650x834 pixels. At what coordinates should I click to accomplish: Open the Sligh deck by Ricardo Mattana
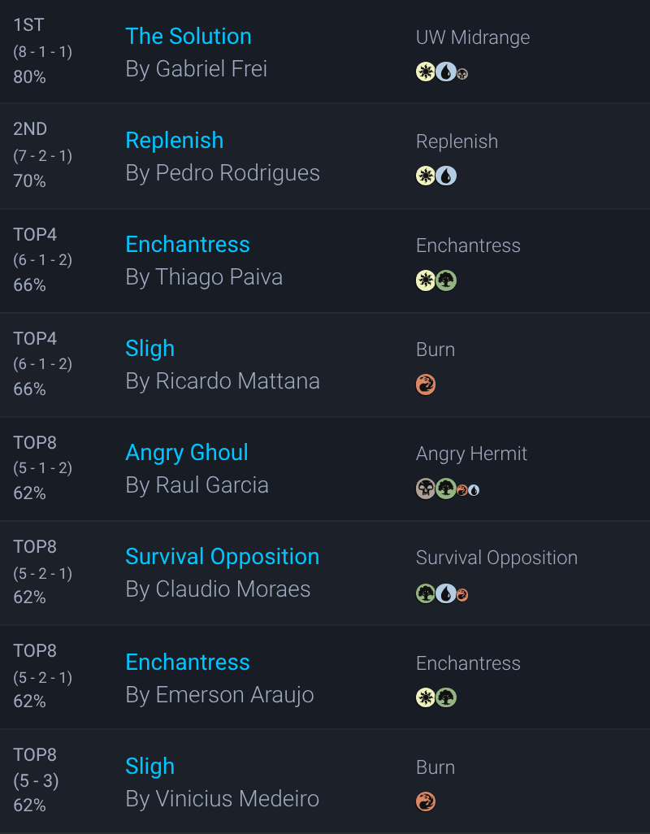point(150,349)
